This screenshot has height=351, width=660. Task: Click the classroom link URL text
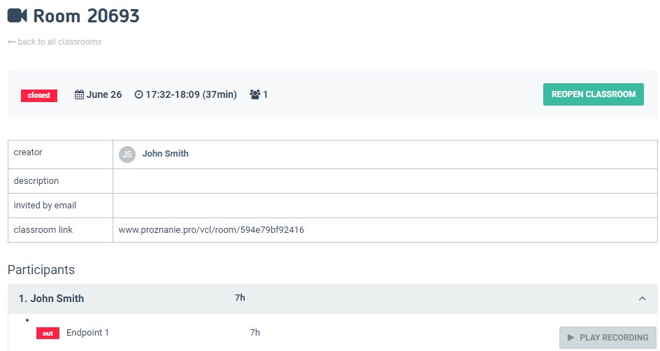pyautogui.click(x=211, y=229)
